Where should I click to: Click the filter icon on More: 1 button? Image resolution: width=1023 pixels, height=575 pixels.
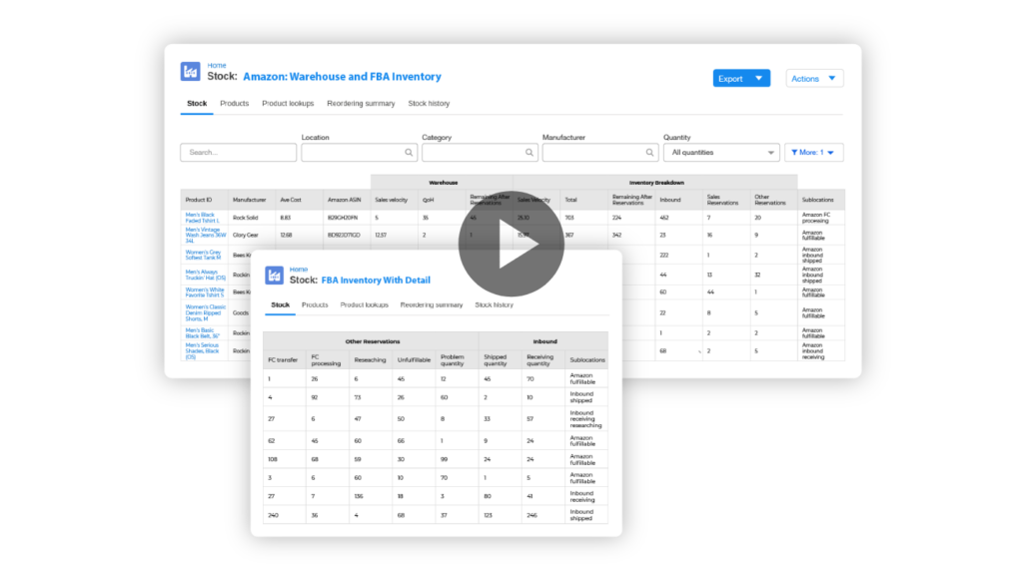[x=794, y=152]
